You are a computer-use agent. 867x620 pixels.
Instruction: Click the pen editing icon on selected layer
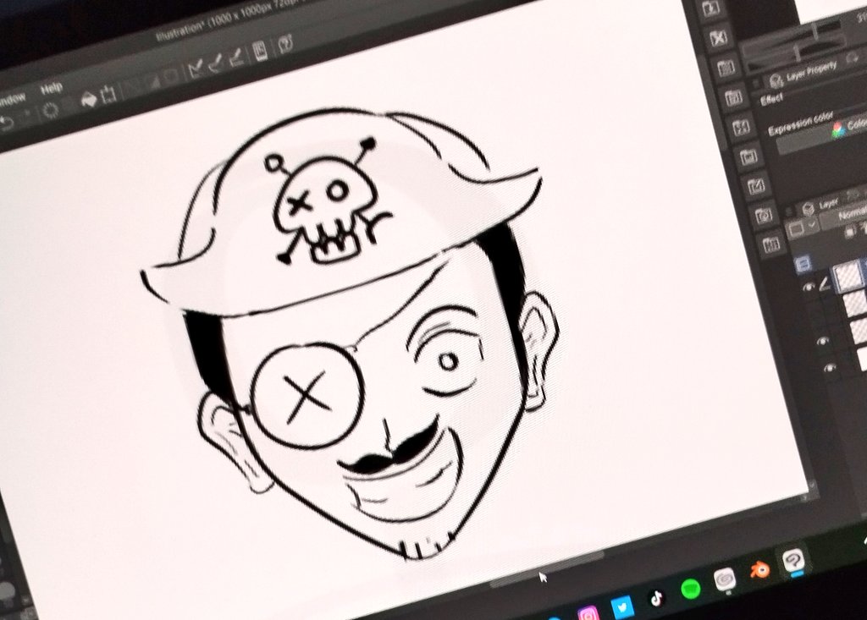[825, 284]
